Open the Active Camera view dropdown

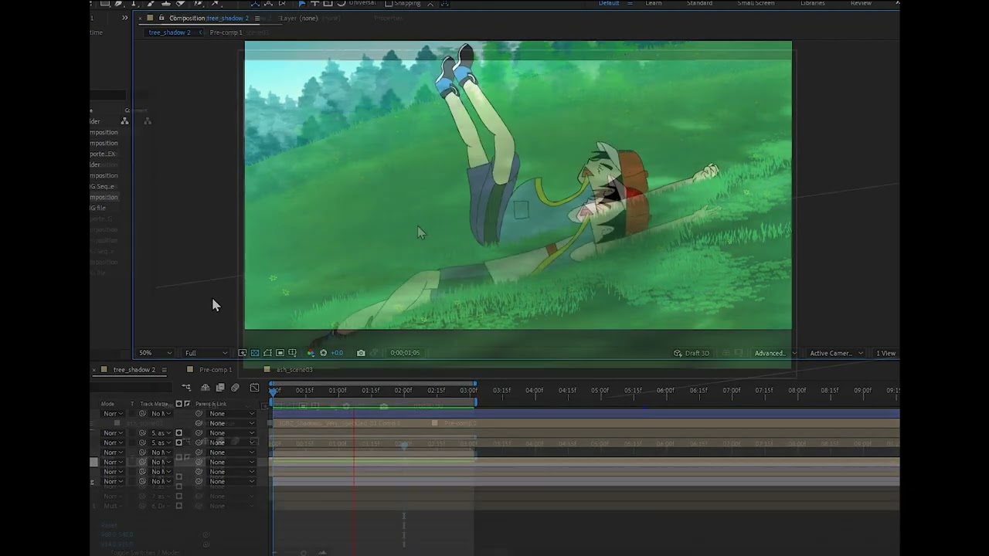point(836,353)
